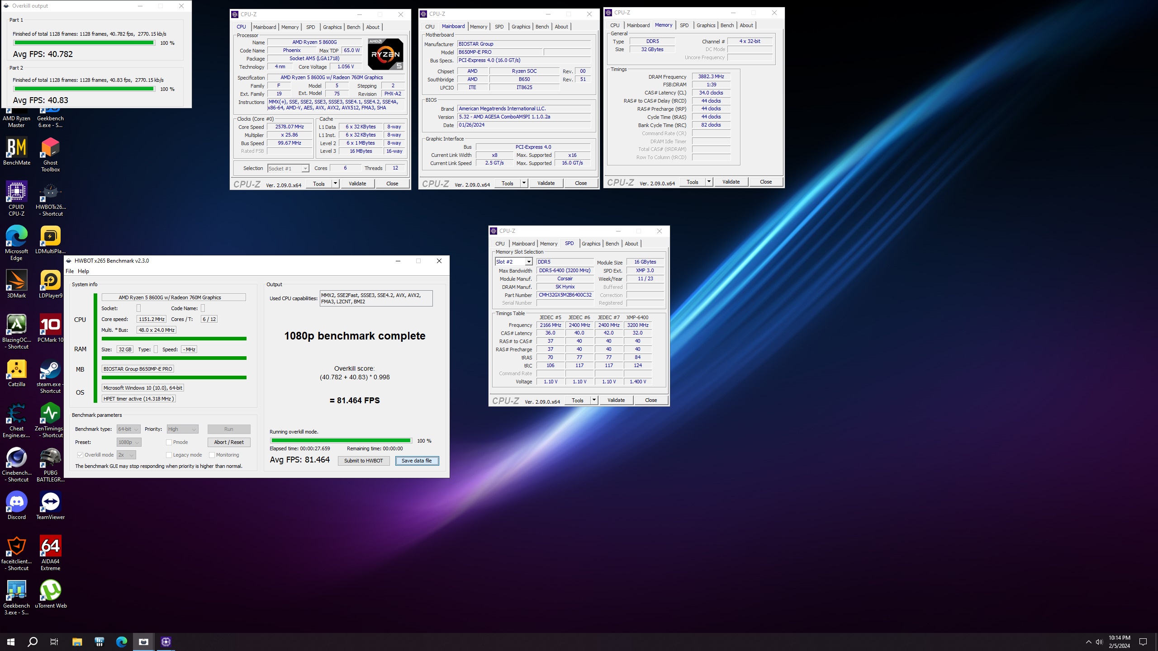
Task: Open CPUID CPU-Z desktop icon
Action: (17, 199)
